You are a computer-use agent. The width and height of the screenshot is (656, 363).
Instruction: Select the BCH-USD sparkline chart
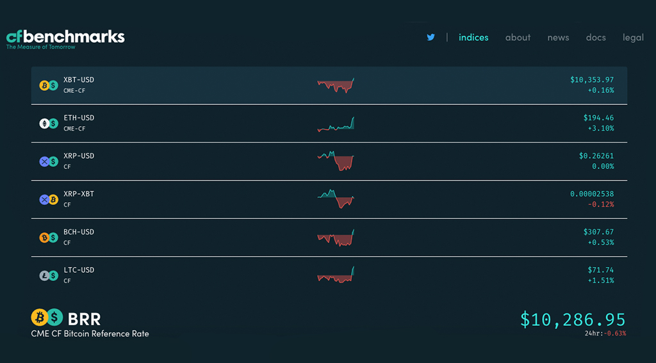click(336, 238)
